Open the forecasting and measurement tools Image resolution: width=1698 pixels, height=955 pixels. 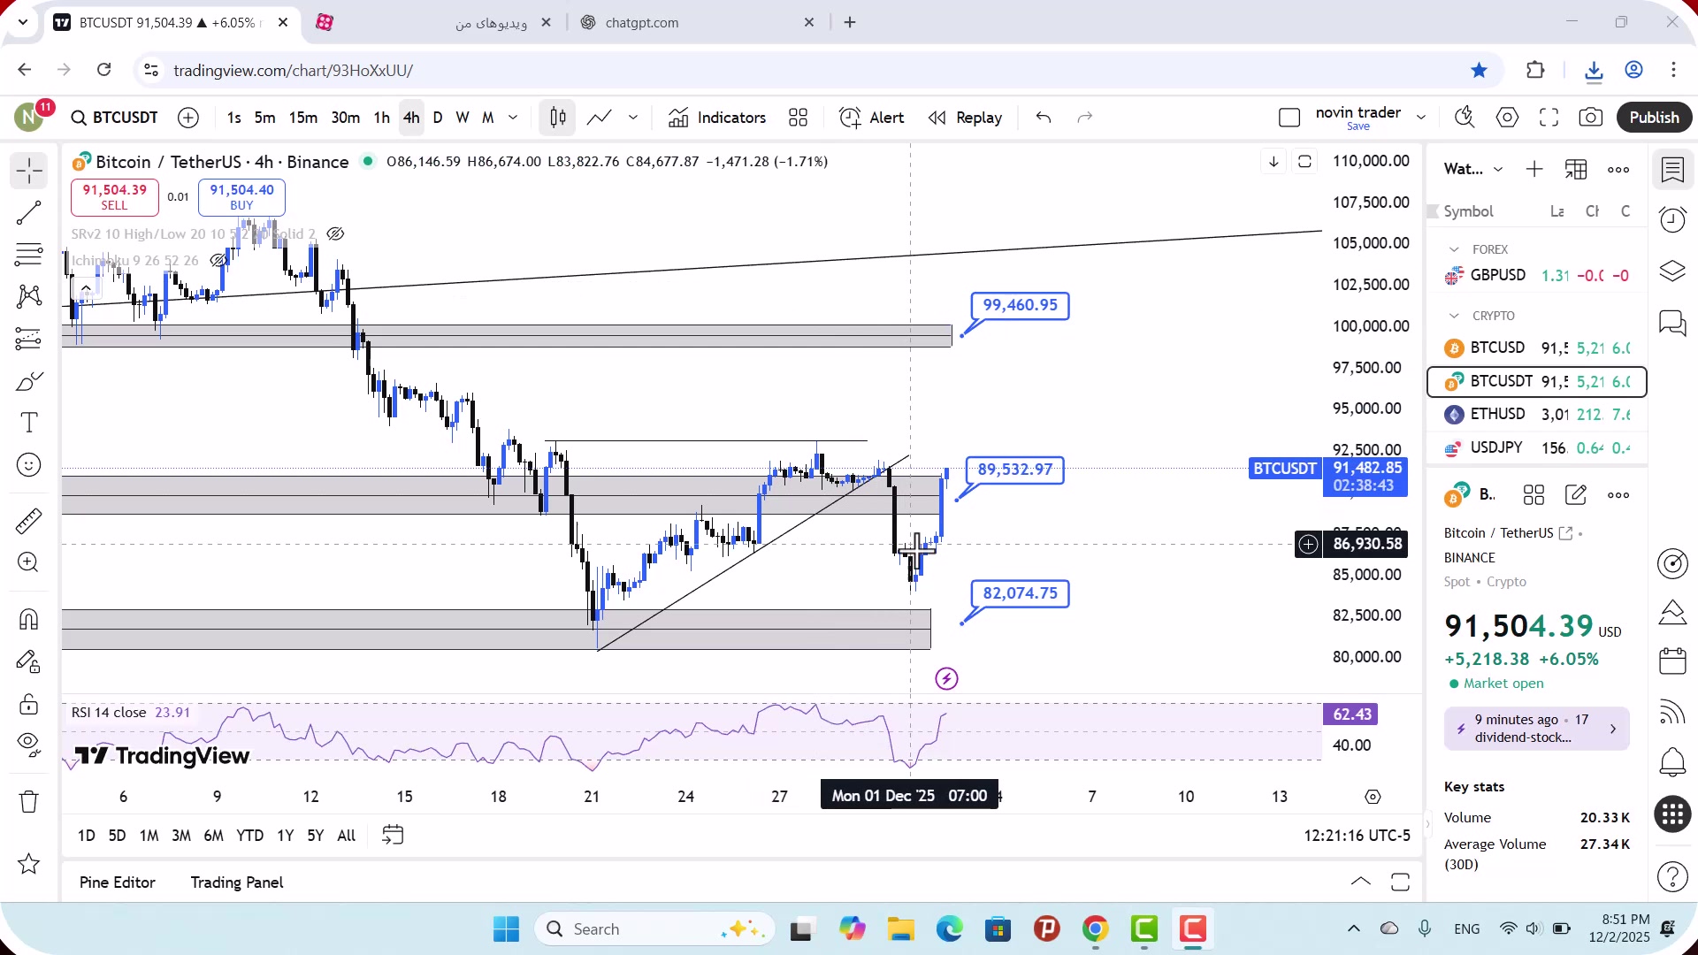tap(29, 339)
